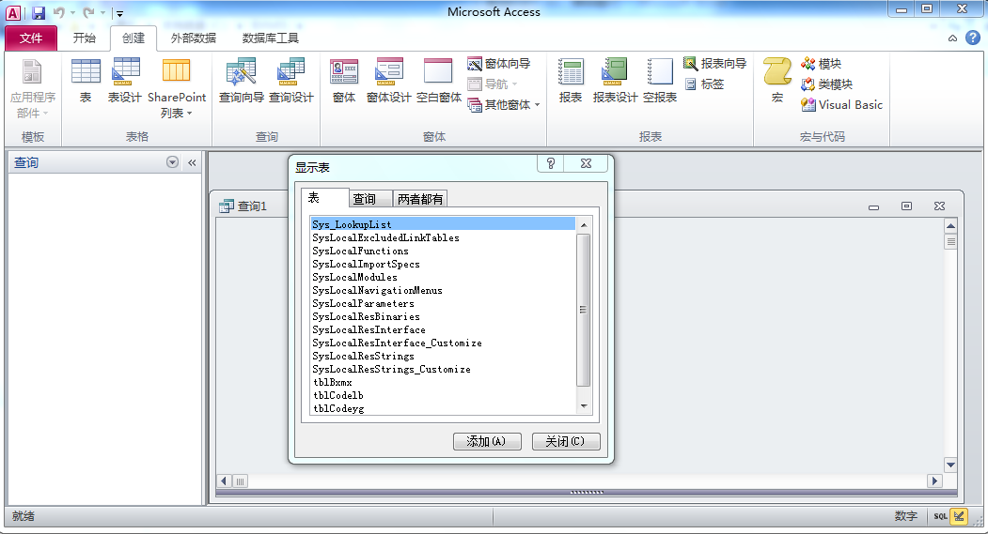Minimize the ribbon with the caret icon
Viewport: 988px width, 534px height.
952,38
